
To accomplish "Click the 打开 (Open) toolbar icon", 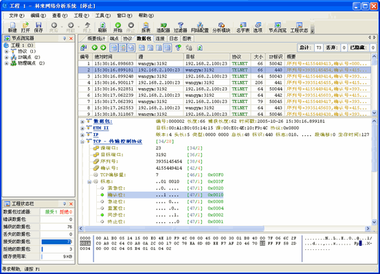I will pos(25,27).
